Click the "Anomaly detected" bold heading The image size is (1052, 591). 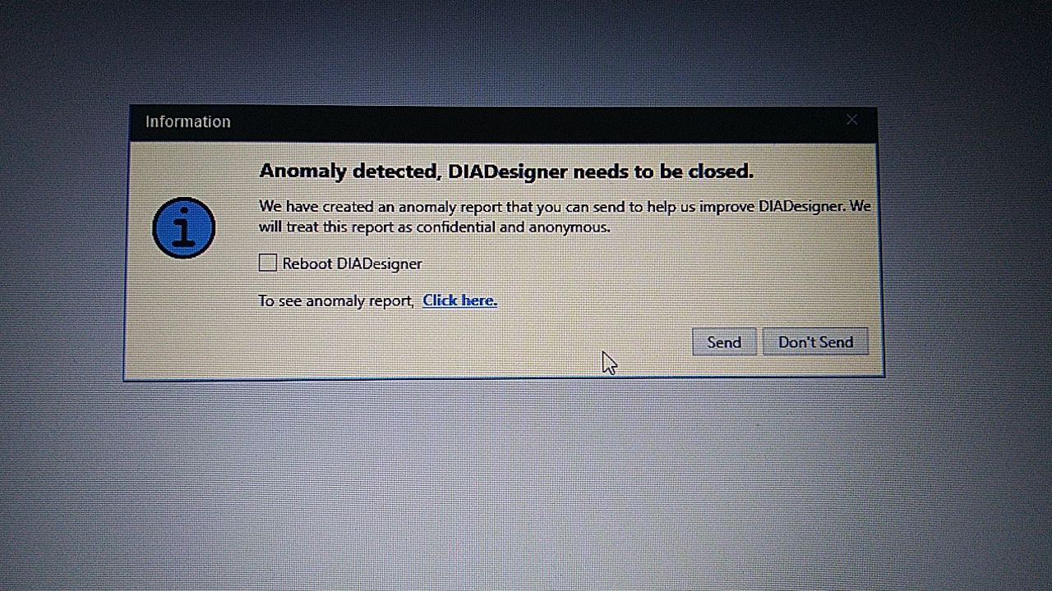point(505,171)
